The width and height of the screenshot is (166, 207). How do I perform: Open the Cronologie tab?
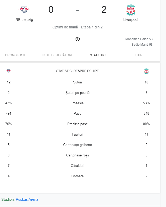[x=16, y=55]
